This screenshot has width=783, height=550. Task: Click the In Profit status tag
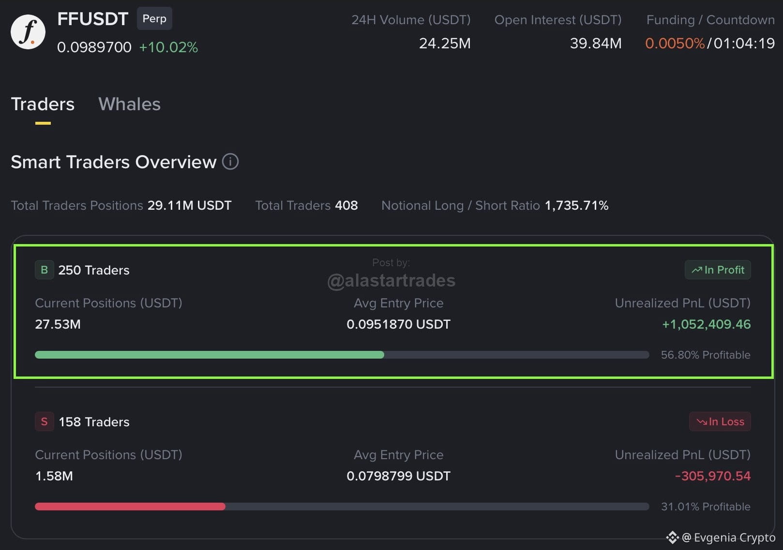718,270
